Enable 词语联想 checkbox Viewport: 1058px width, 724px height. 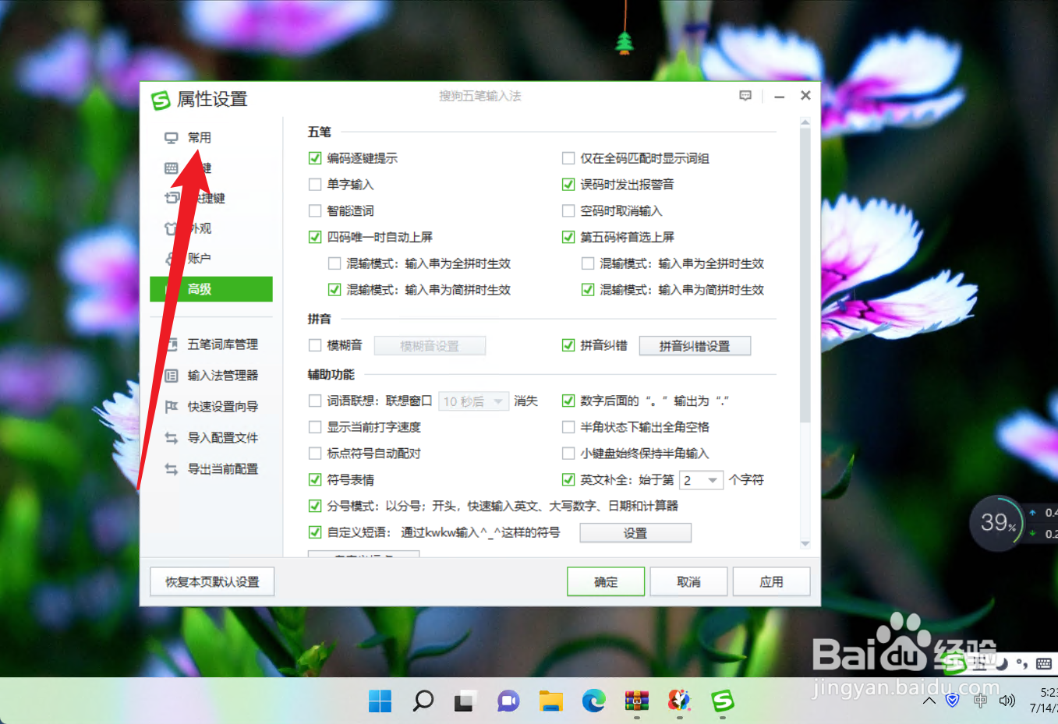tap(315, 401)
